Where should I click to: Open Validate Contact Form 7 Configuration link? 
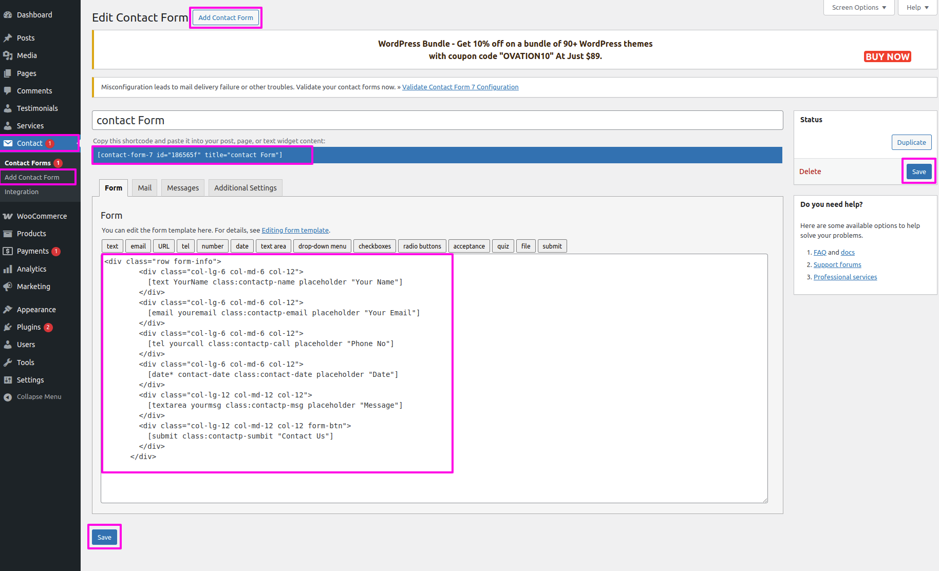[x=460, y=87]
